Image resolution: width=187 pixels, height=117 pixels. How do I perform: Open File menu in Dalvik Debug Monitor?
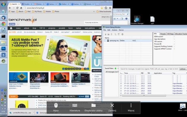tap(104, 30)
